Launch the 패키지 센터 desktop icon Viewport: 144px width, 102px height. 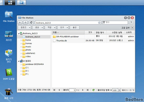click(9, 56)
